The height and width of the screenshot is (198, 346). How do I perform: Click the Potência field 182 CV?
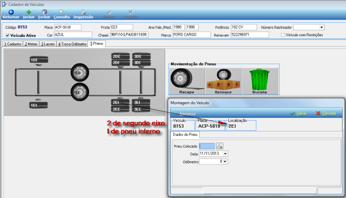point(244,27)
